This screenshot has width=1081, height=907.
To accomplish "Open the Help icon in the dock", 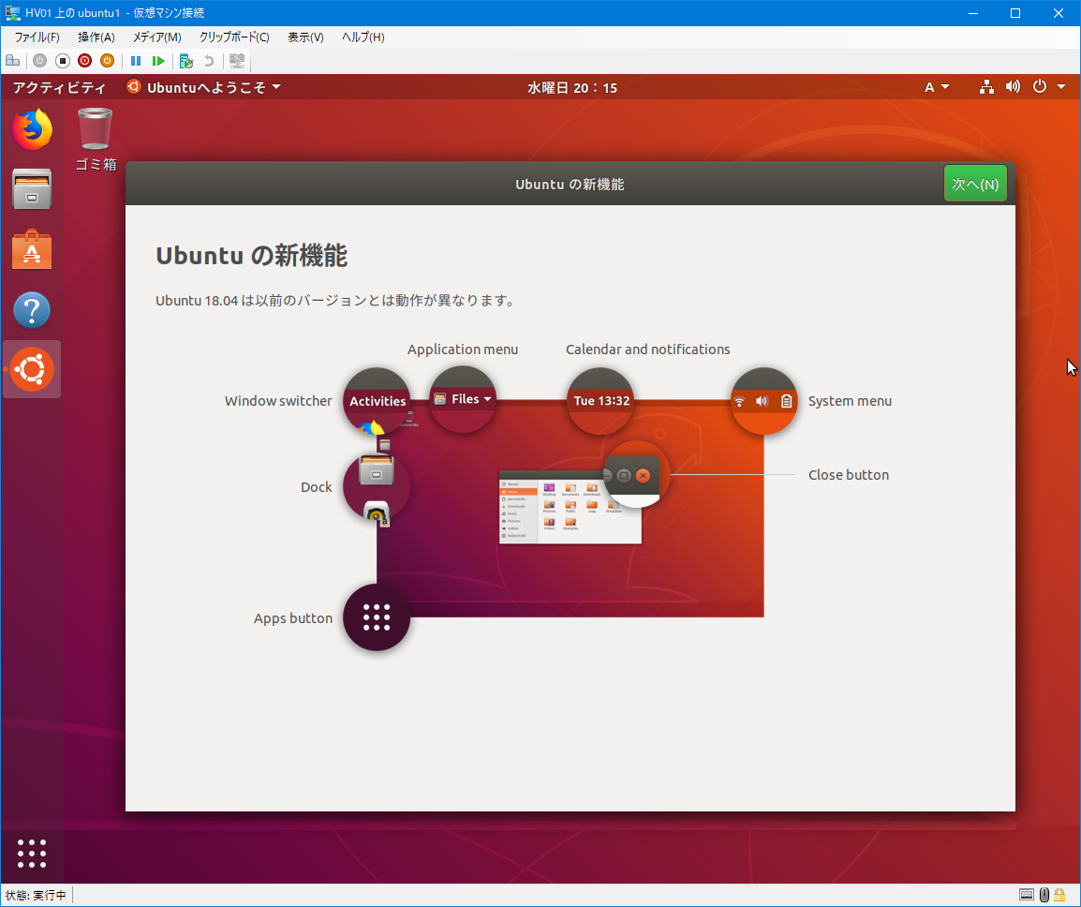I will point(32,310).
